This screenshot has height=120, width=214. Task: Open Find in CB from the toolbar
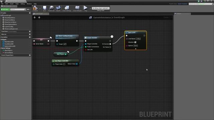coord(51,8)
